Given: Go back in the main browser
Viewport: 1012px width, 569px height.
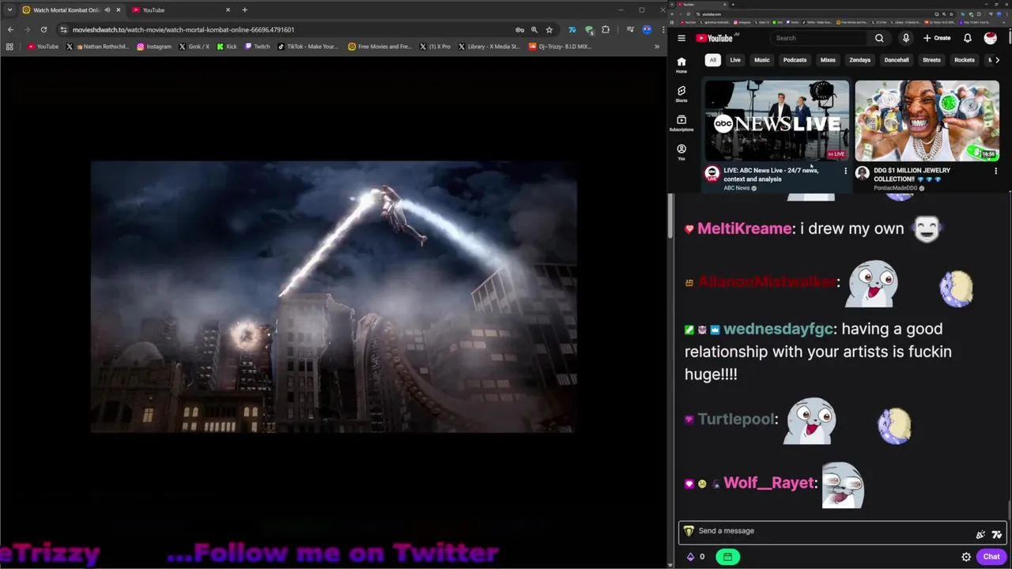Looking at the screenshot, I should tap(10, 29).
